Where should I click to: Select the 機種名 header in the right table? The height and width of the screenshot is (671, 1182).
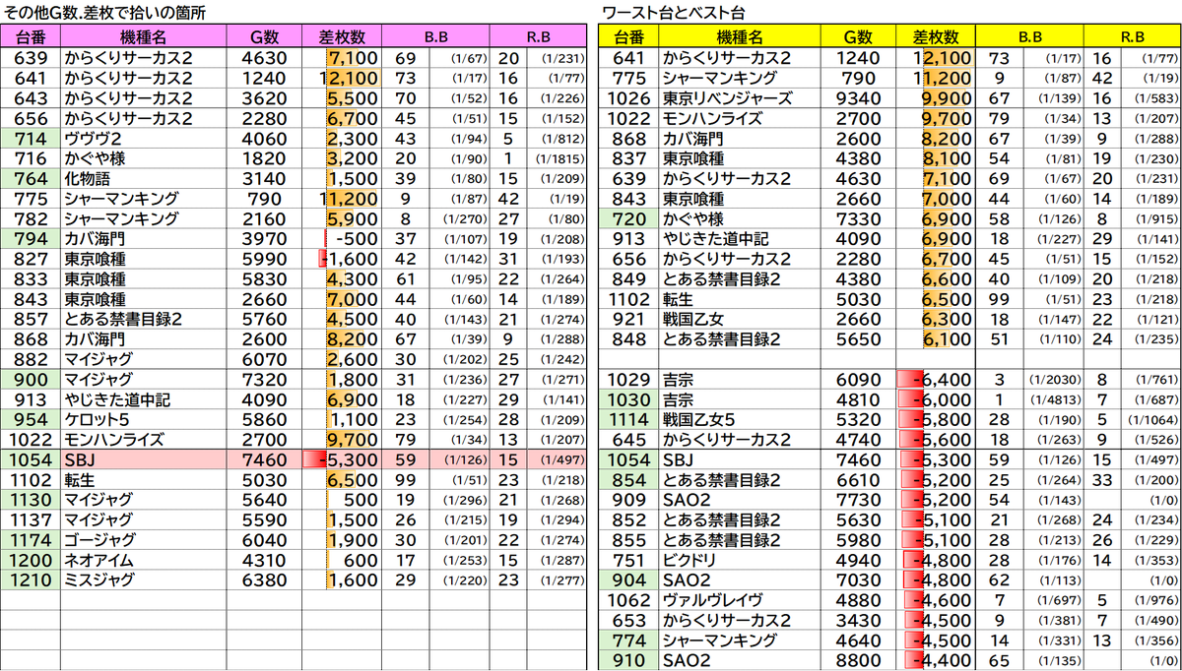pos(740,37)
